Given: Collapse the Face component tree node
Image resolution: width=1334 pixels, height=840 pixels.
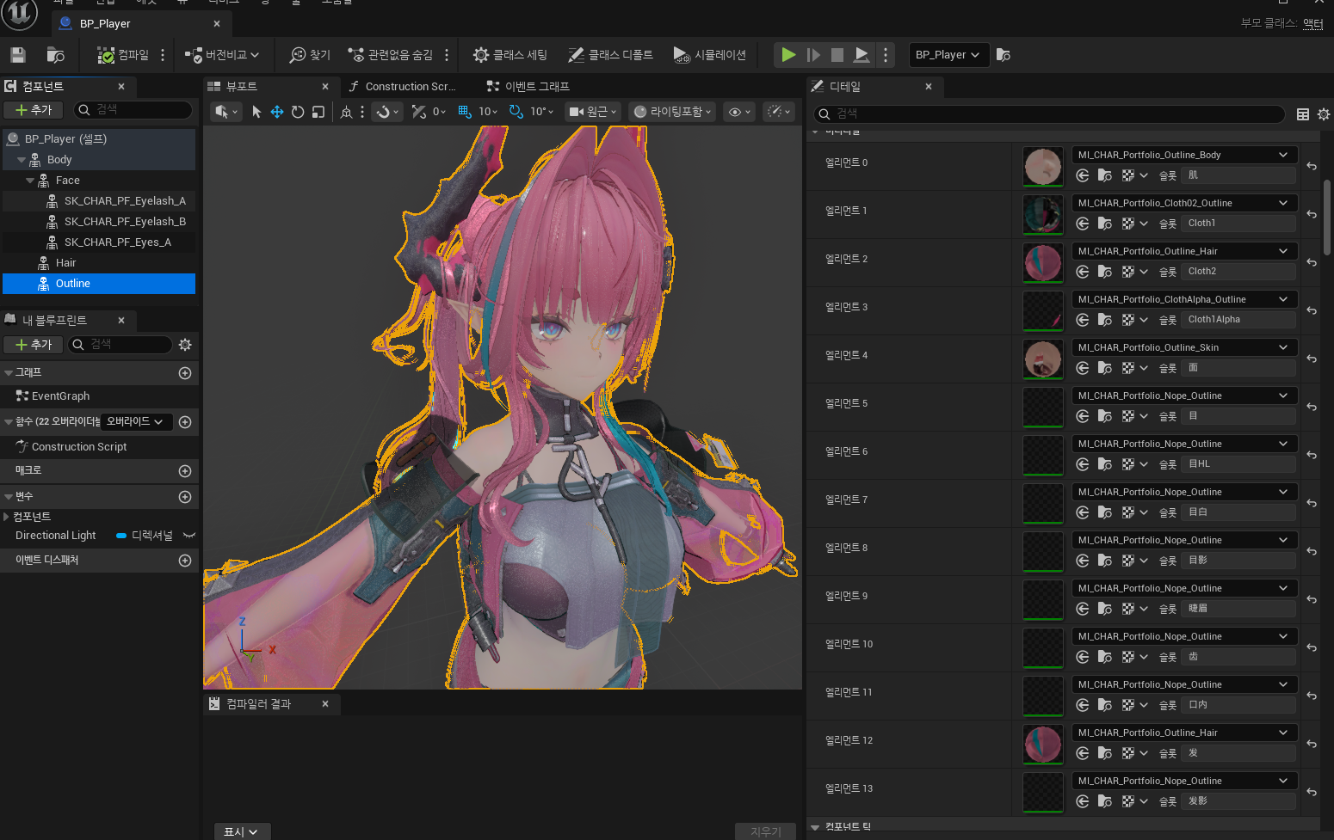Looking at the screenshot, I should tap(30, 181).
